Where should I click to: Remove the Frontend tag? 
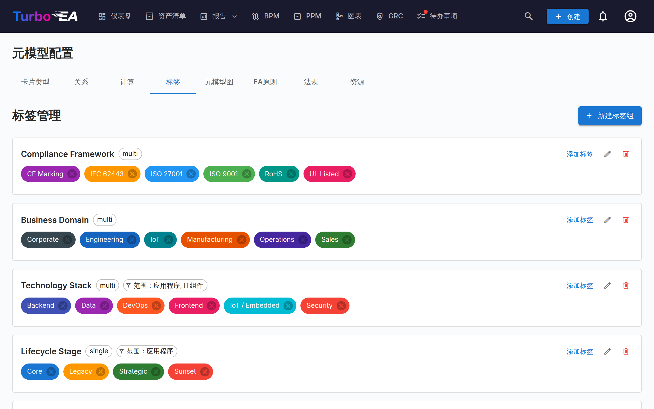click(211, 306)
